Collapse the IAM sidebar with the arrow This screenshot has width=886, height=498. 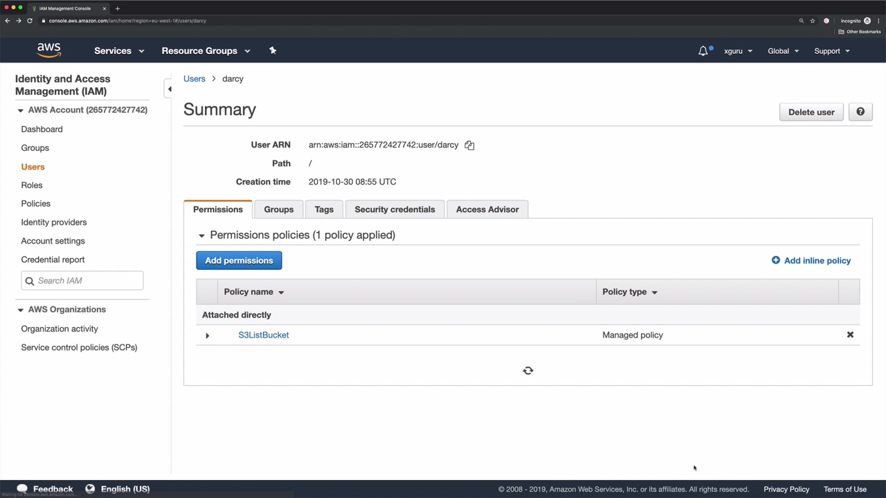(169, 89)
